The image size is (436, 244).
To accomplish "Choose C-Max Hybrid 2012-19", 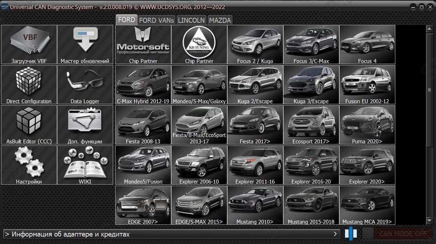I will point(143,85).
